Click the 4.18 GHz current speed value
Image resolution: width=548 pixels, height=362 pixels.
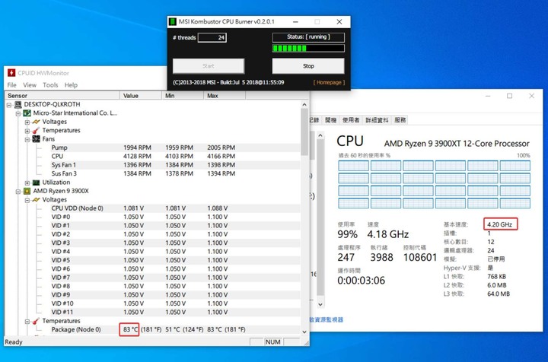coord(388,234)
